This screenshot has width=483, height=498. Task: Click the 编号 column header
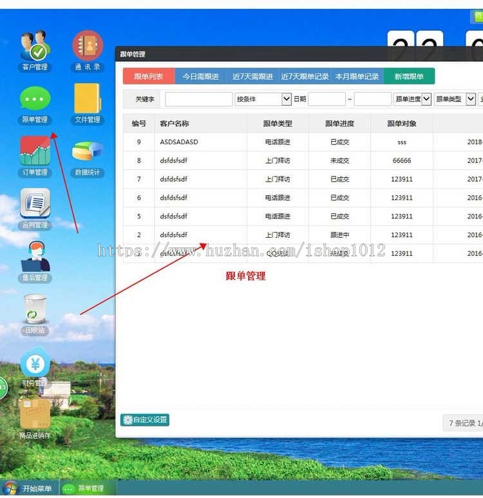tap(138, 123)
